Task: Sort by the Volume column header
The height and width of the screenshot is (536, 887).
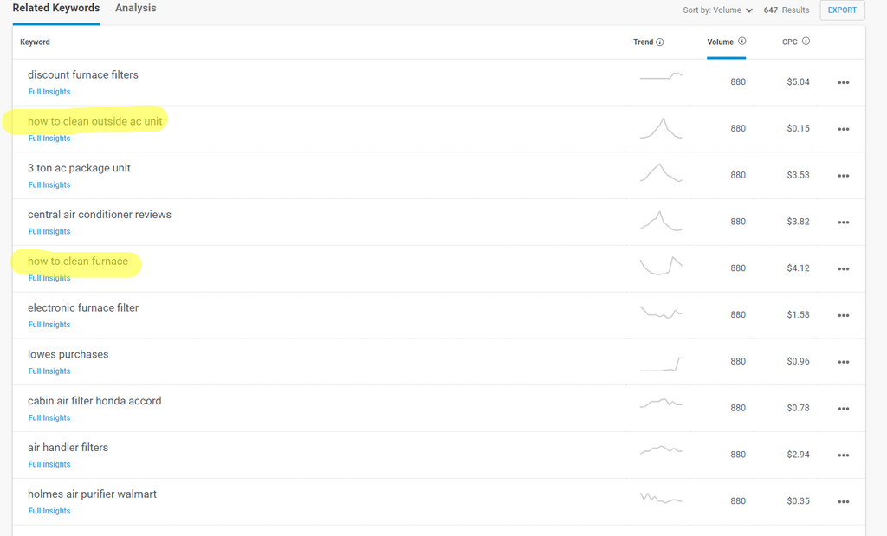Action: [x=720, y=42]
